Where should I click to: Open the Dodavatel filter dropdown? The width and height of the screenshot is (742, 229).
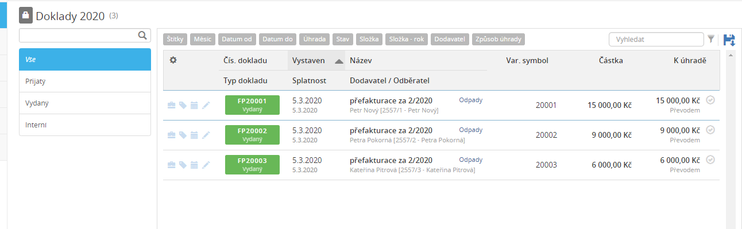[450, 40]
